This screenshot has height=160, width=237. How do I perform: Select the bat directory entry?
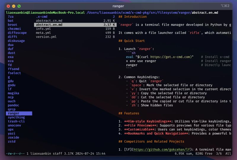click(11, 20)
